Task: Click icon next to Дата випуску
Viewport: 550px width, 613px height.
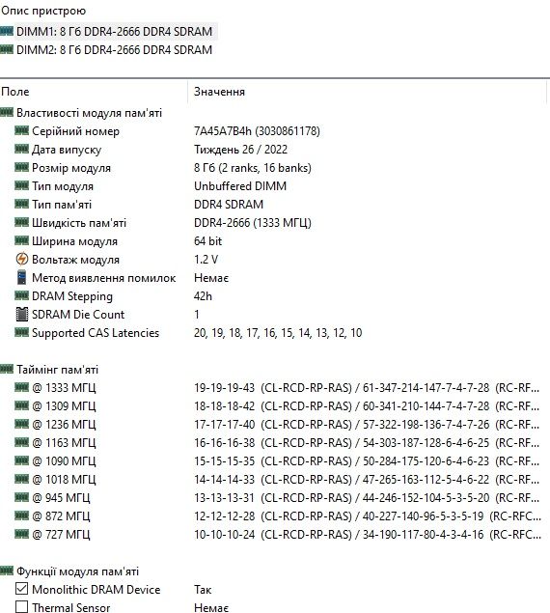Action: [x=21, y=149]
